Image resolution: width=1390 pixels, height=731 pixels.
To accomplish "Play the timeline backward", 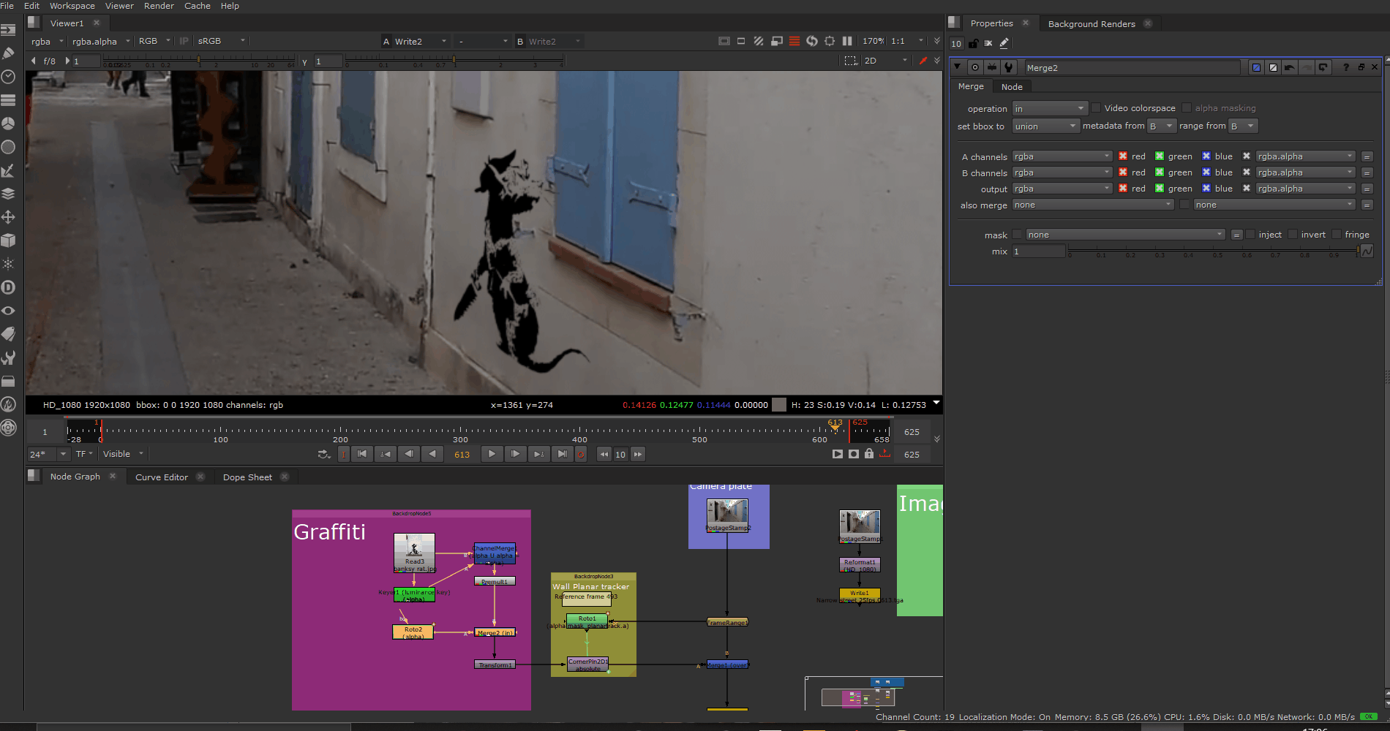I will pos(432,454).
